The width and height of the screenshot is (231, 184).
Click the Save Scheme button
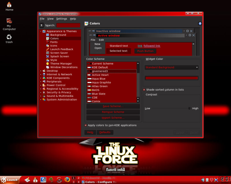[113, 106]
